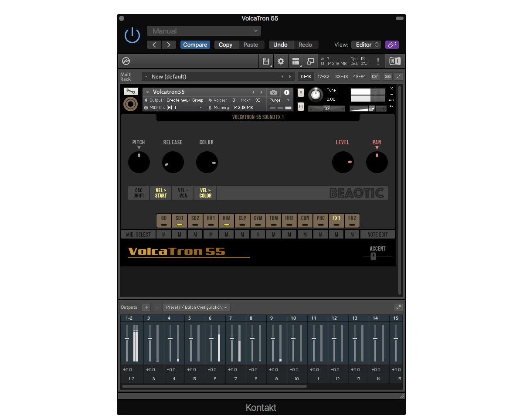Click the ACCENT slider handle
The width and height of the screenshot is (523, 416).
tap(373, 256)
